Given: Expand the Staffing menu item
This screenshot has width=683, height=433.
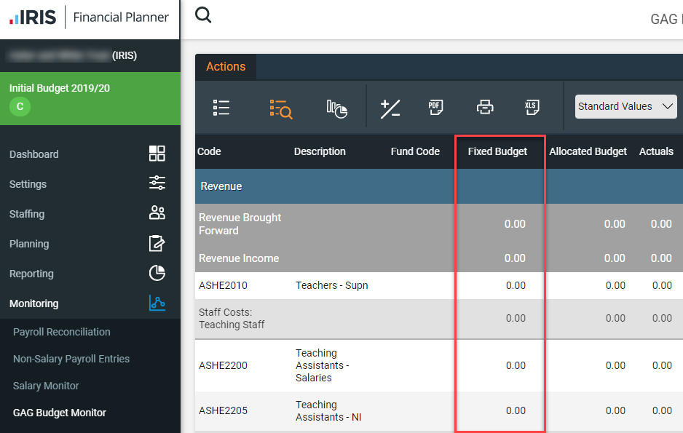Looking at the screenshot, I should click(27, 214).
